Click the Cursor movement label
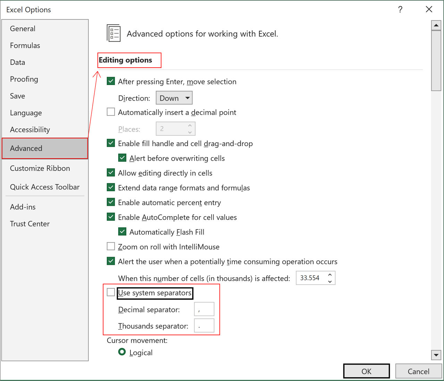Screen dimensions: 444x381 137,340
